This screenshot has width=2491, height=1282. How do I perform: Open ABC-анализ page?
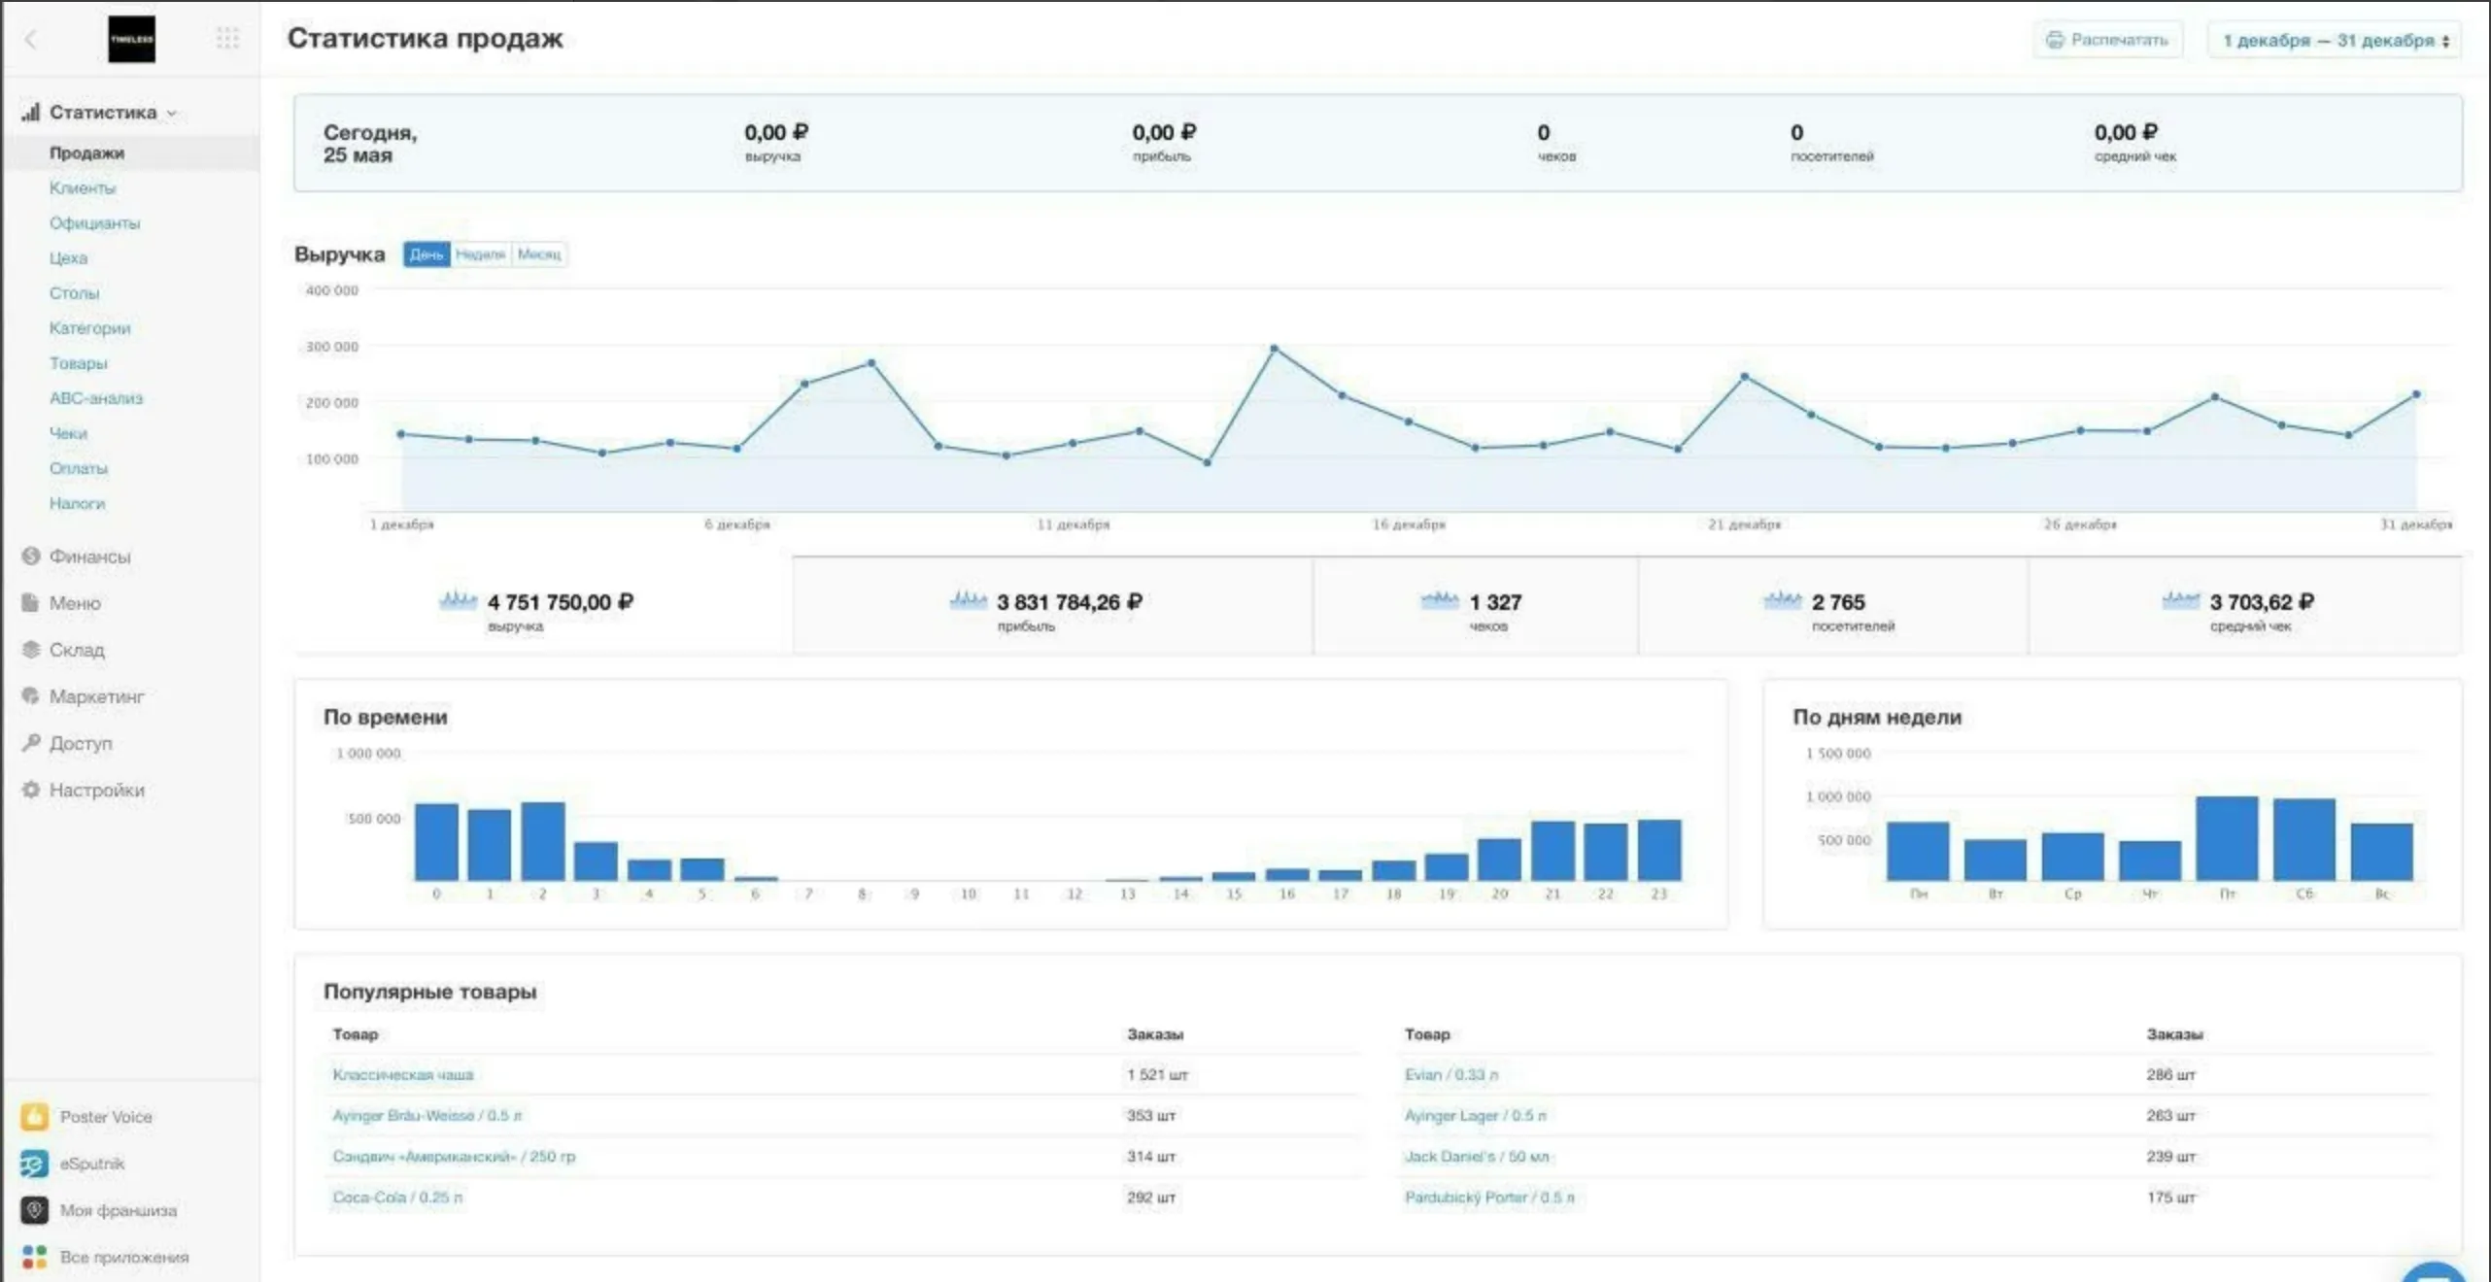pos(95,397)
